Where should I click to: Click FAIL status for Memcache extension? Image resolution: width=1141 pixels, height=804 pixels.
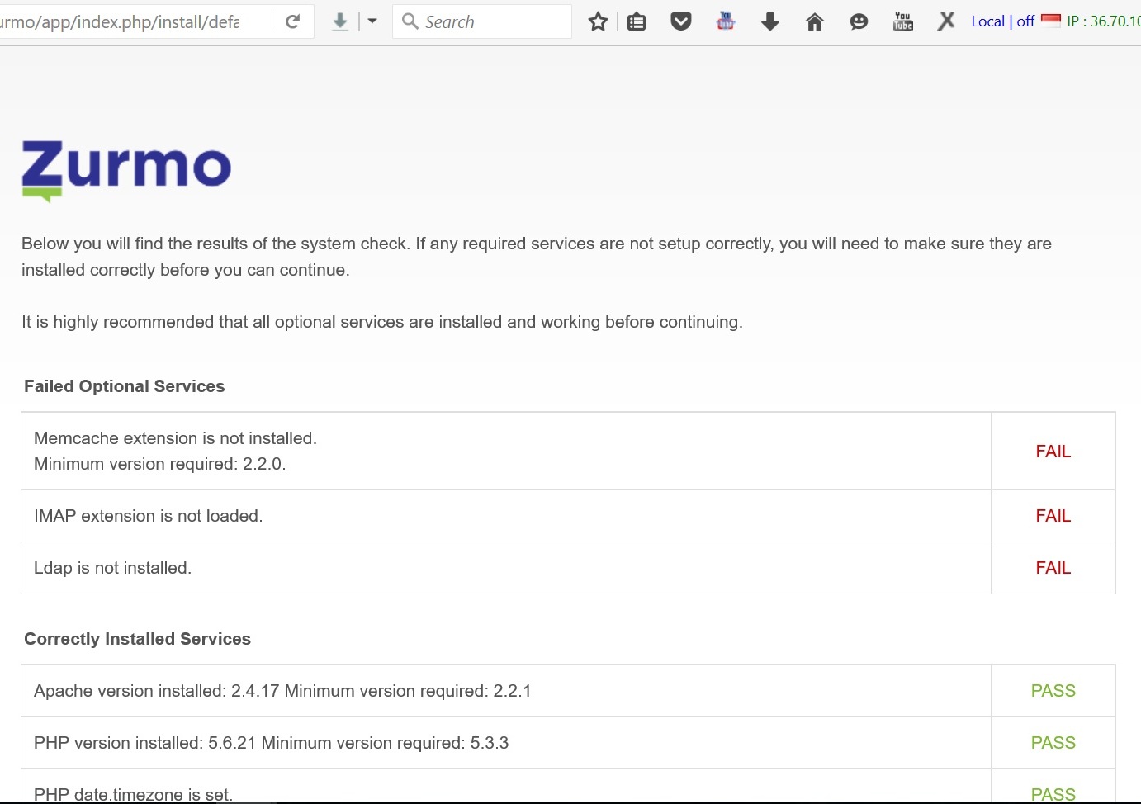(x=1053, y=452)
